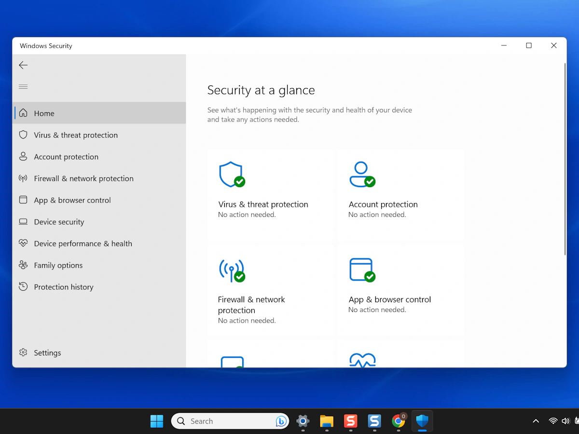Open the Account protection person icon tile
The width and height of the screenshot is (579, 434).
click(x=362, y=175)
